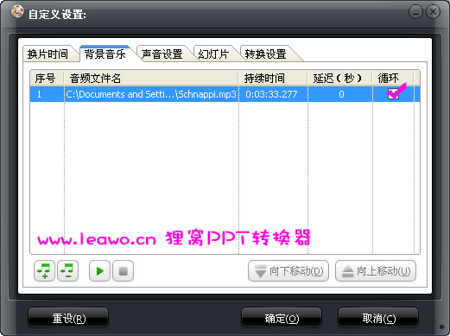Open the 声音设置 tab
The width and height of the screenshot is (450, 336).
(162, 54)
